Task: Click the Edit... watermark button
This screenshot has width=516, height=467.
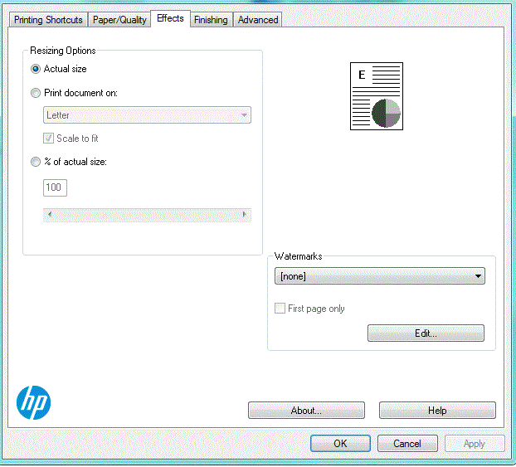Action: point(426,333)
